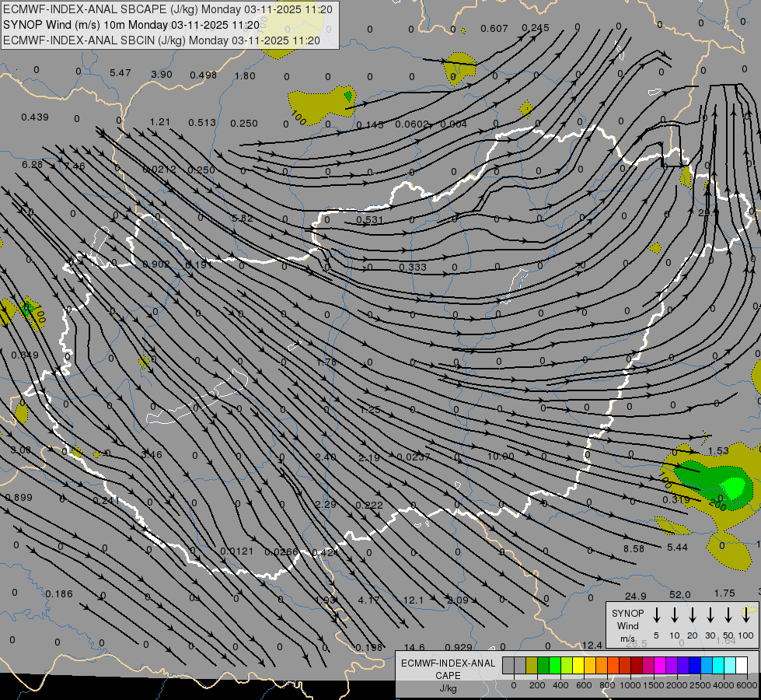Image resolution: width=761 pixels, height=700 pixels.
Task: Click the map value 0.222
Action: [369, 506]
